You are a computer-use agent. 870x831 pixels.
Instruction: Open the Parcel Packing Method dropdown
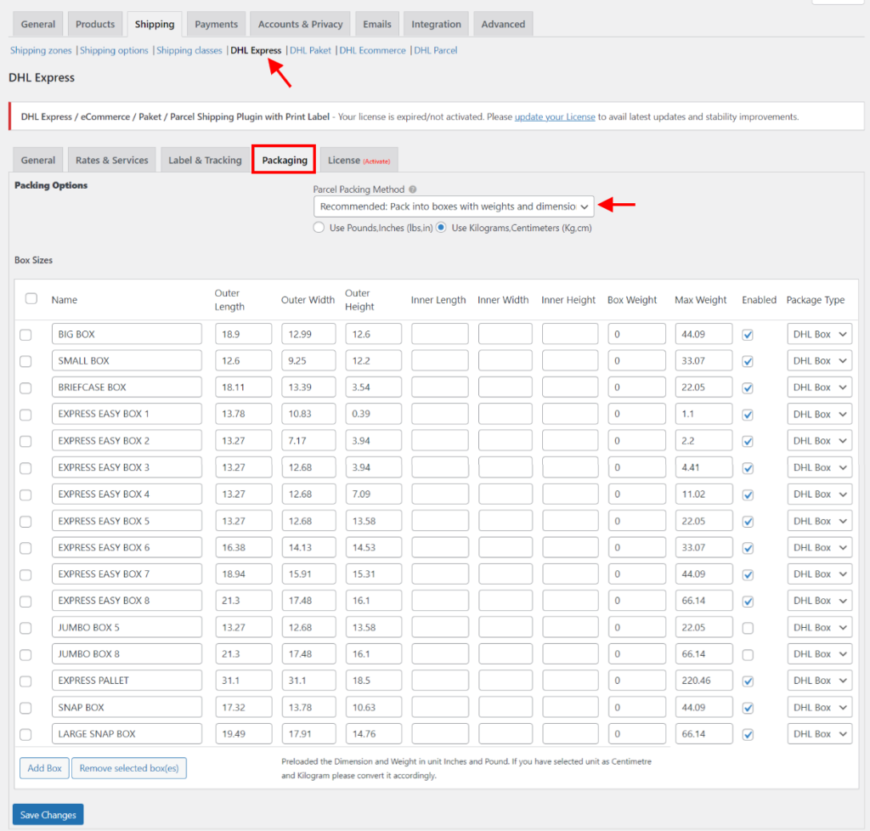pyautogui.click(x=453, y=206)
